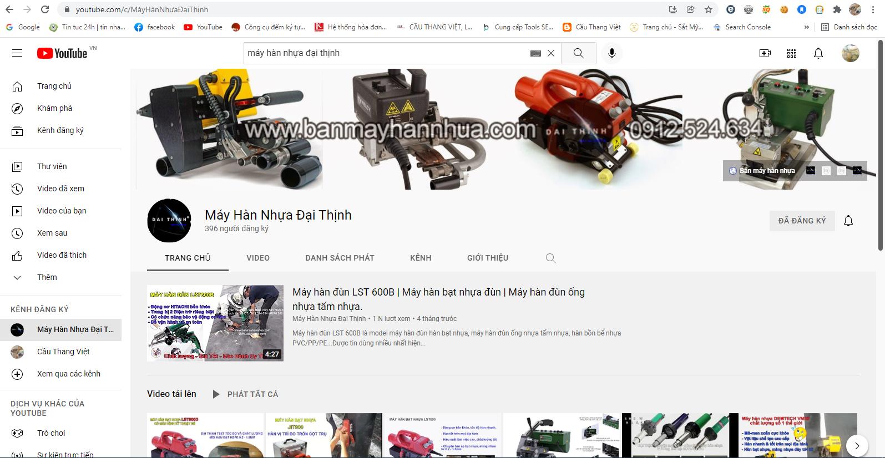Screen dimensions: 885x458
Task: Click next arrow on uploads carousel
Action: coord(857,446)
